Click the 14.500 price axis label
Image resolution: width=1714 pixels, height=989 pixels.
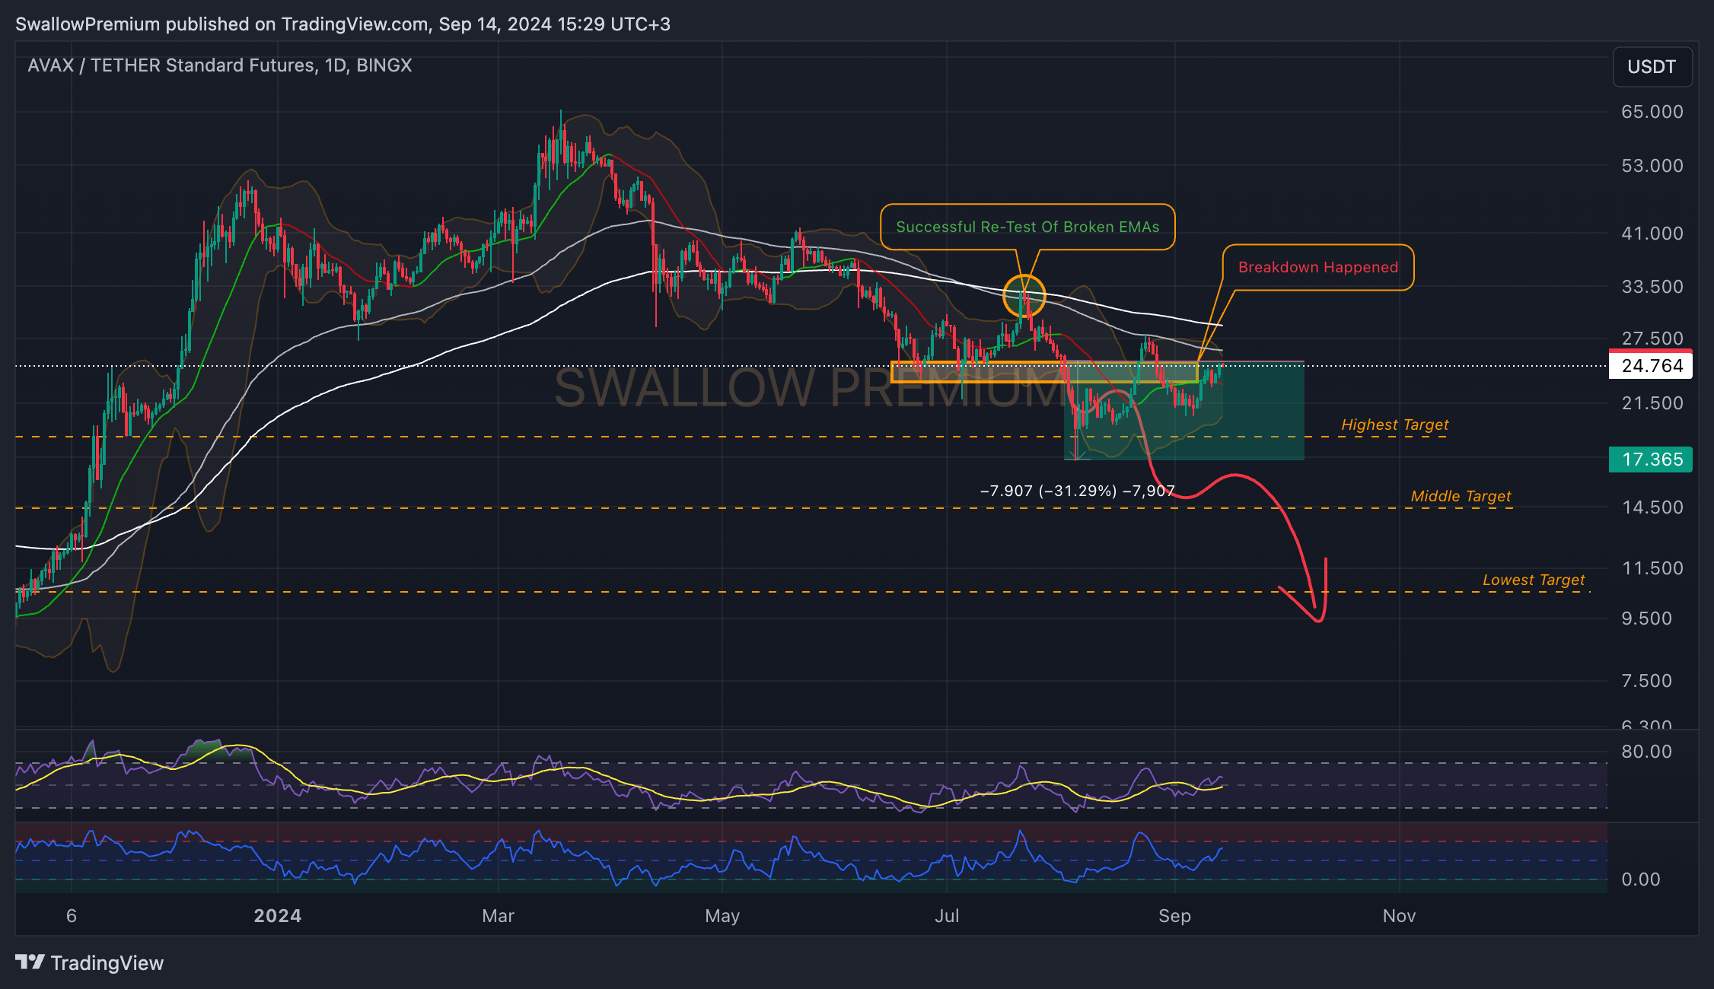tap(1652, 507)
